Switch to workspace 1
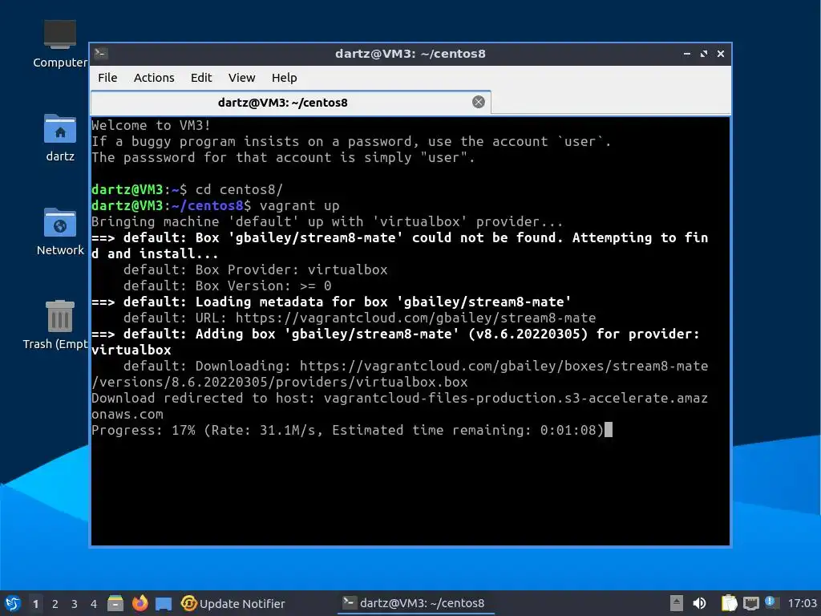This screenshot has height=616, width=821. click(35, 604)
